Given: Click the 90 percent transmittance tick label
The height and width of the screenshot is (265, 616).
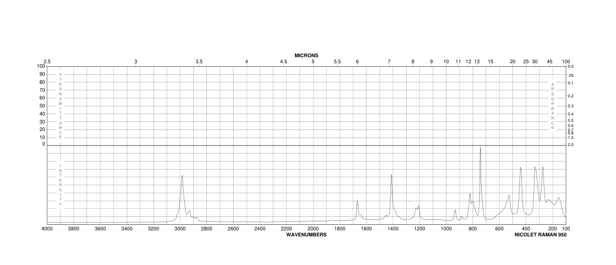Looking at the screenshot, I should pos(41,74).
